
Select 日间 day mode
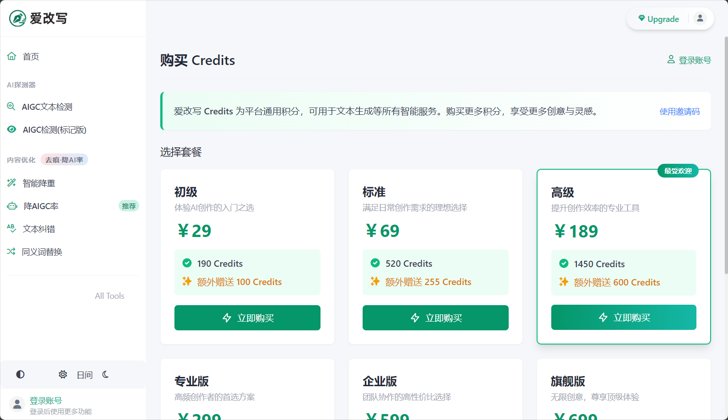[85, 375]
